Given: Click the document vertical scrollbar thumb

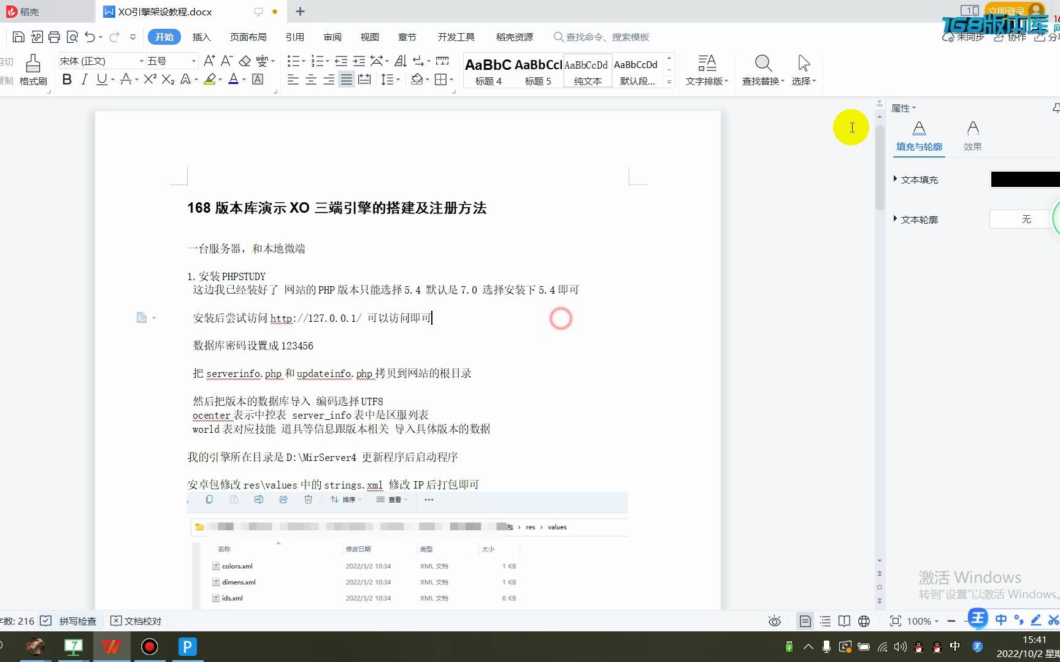Looking at the screenshot, I should coord(879,167).
